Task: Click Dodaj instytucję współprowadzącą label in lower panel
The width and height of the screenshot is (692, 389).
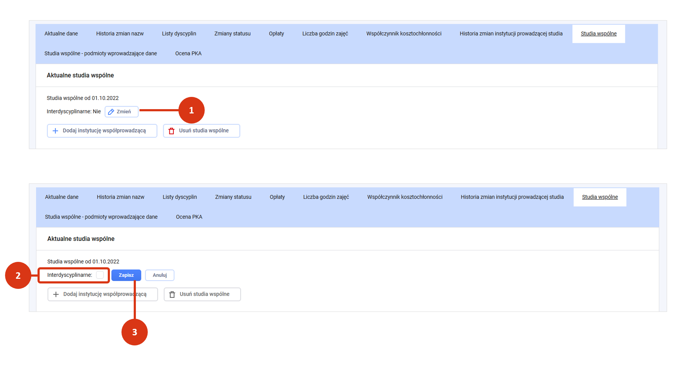Action: (105, 294)
